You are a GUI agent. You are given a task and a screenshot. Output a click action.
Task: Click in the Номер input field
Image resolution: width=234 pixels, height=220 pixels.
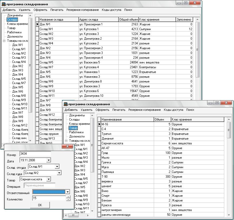click(35, 154)
